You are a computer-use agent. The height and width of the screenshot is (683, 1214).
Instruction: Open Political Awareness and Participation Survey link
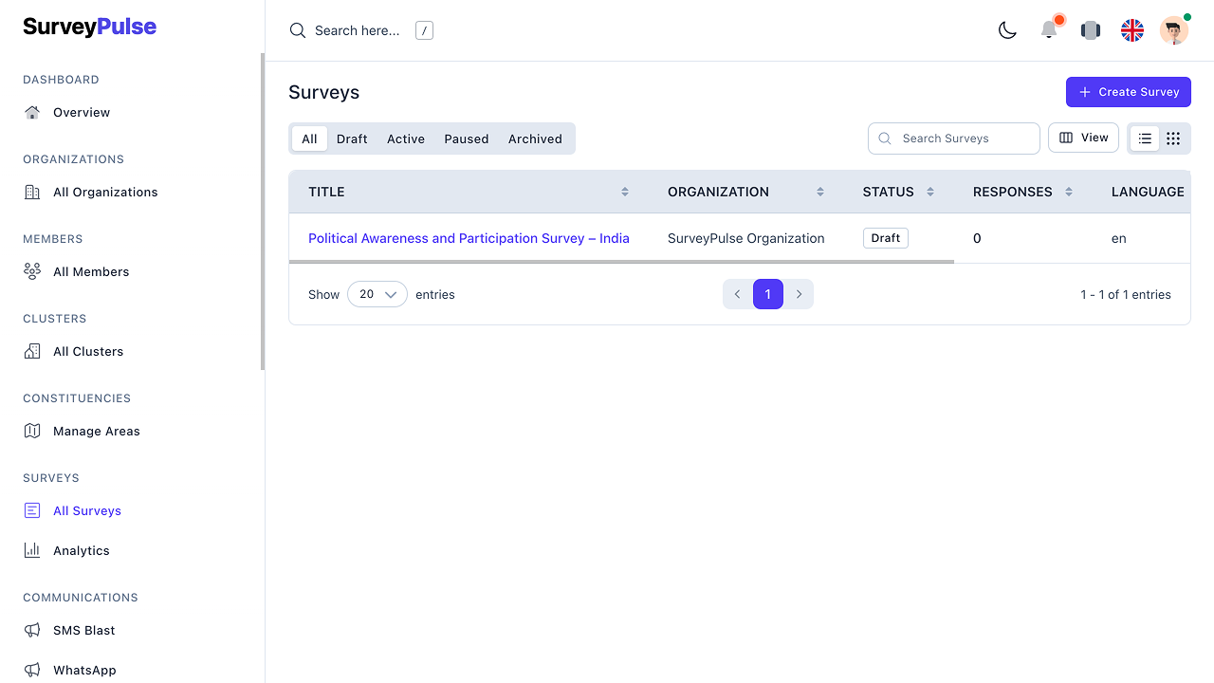click(x=469, y=238)
